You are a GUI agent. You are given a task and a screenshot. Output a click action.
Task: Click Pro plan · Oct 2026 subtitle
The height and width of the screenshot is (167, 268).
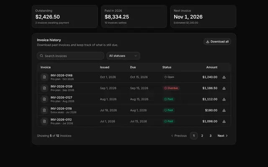point(62,79)
